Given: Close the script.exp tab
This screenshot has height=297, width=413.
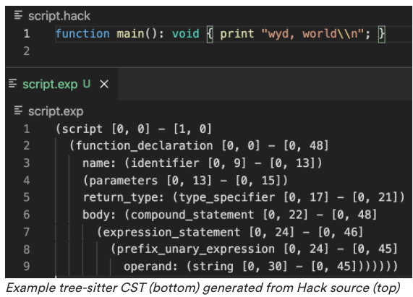Looking at the screenshot, I should [104, 84].
